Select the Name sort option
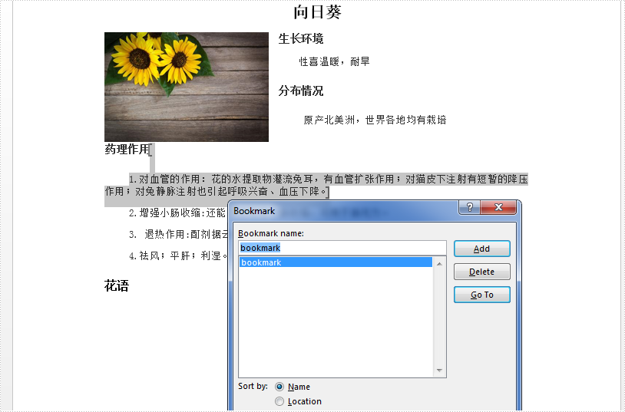This screenshot has width=625, height=412. click(x=279, y=387)
